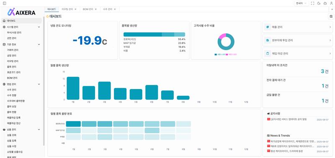The height and width of the screenshot is (158, 335).
Task: Click the dashboard layout settings icon below tab bar
Action: [x=331, y=16]
